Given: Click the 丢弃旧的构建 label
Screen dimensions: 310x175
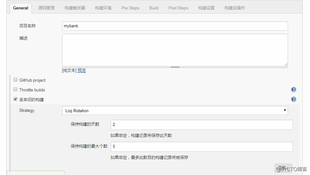Looking at the screenshot, I should coord(31,100).
